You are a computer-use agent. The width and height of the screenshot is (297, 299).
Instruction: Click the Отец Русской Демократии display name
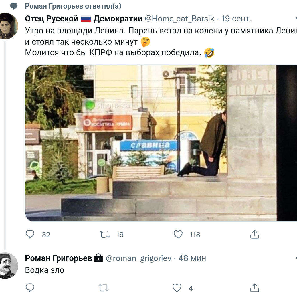coord(84,19)
